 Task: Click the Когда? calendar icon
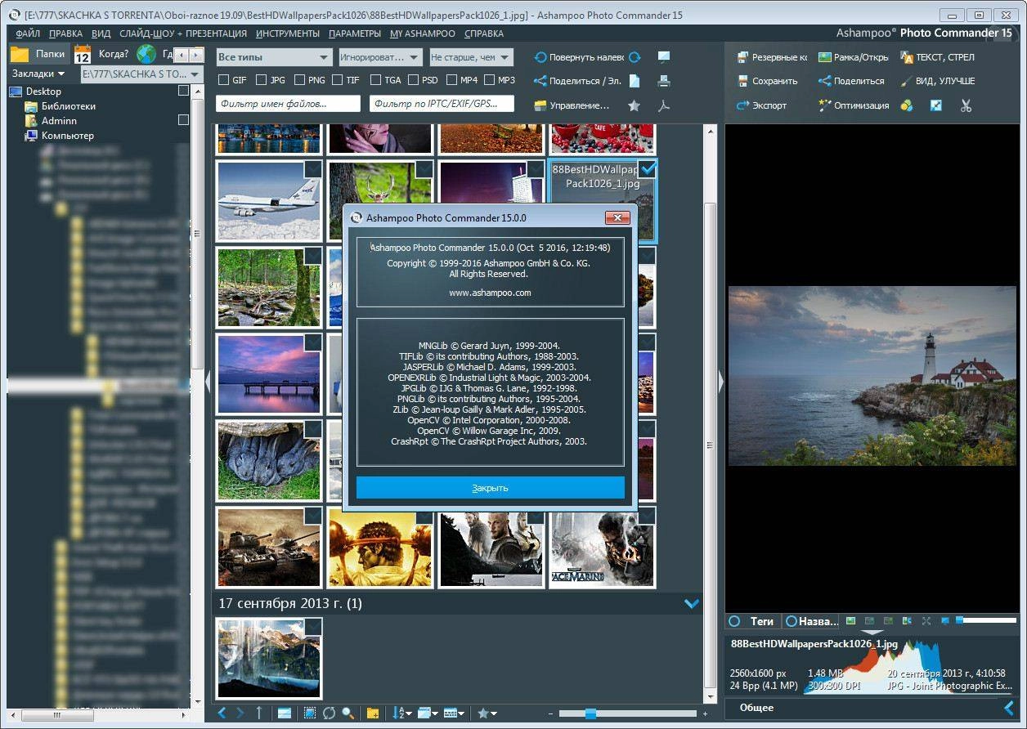(83, 55)
